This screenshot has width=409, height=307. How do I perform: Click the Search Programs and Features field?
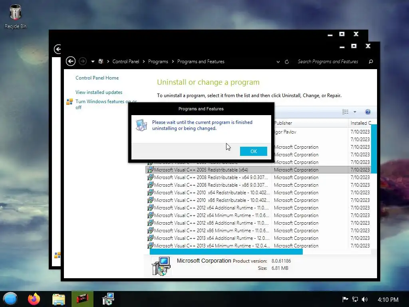tap(328, 62)
